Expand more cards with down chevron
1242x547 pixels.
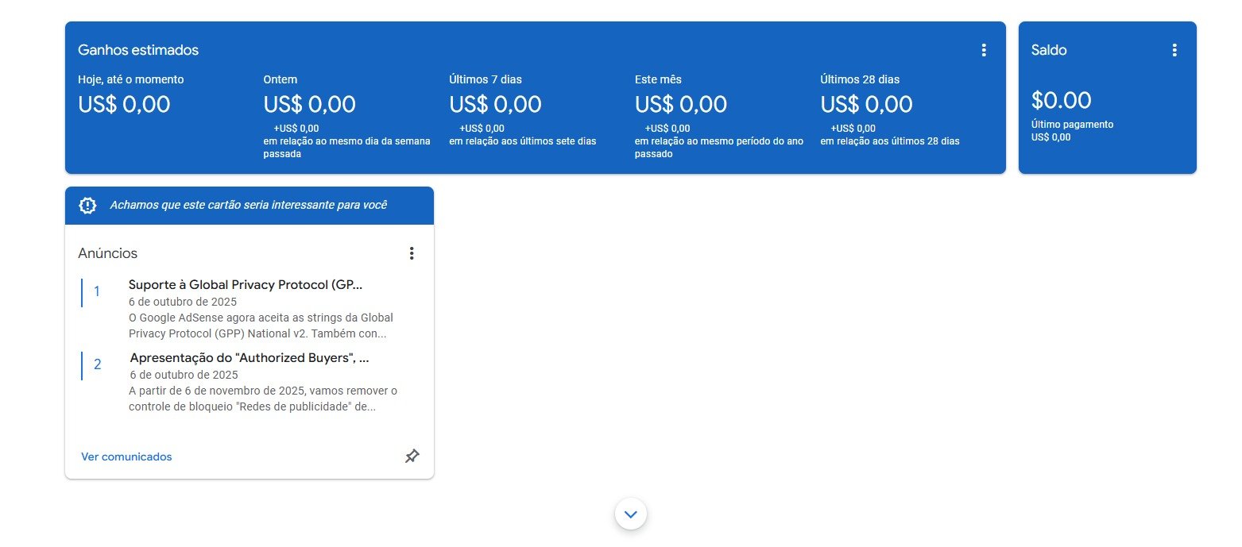[x=631, y=514]
